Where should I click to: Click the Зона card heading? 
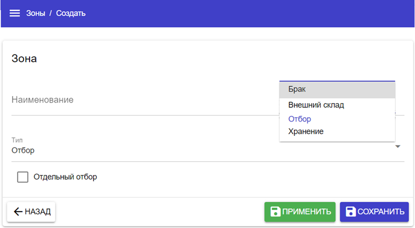[24, 58]
